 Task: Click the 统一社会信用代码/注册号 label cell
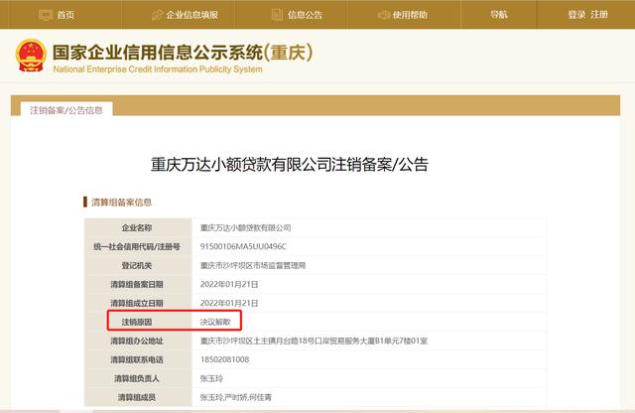coord(138,246)
